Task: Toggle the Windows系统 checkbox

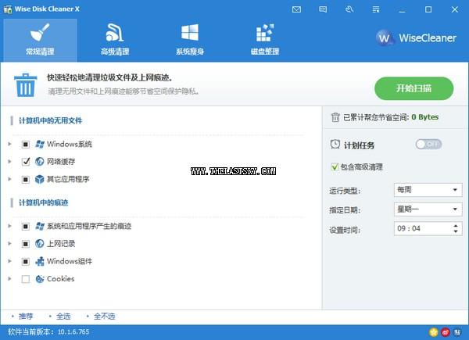Action: [x=26, y=145]
